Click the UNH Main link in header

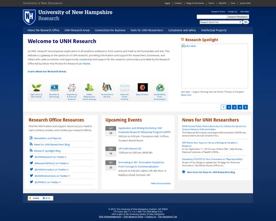(x=244, y=11)
